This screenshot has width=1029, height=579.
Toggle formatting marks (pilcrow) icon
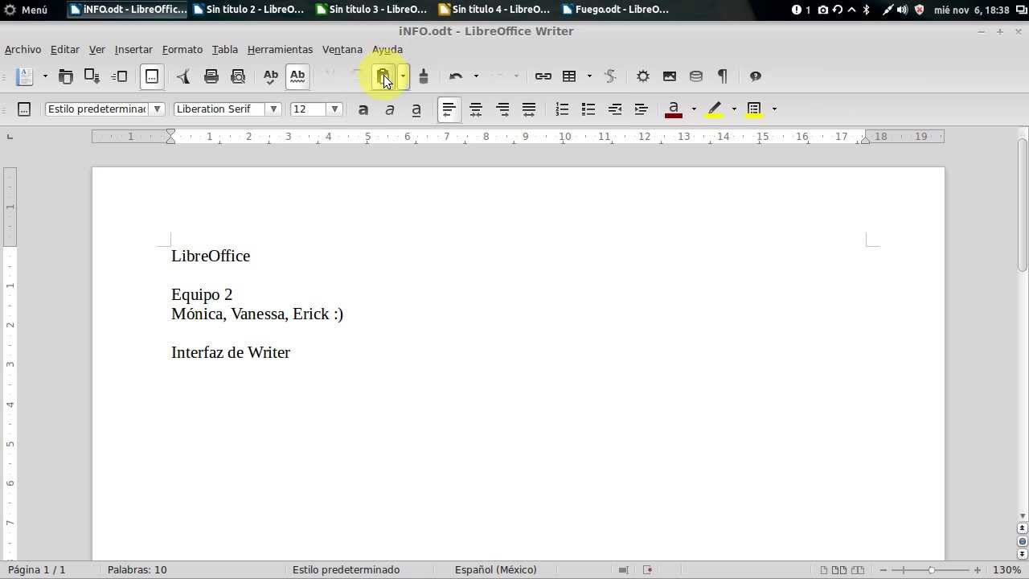723,76
